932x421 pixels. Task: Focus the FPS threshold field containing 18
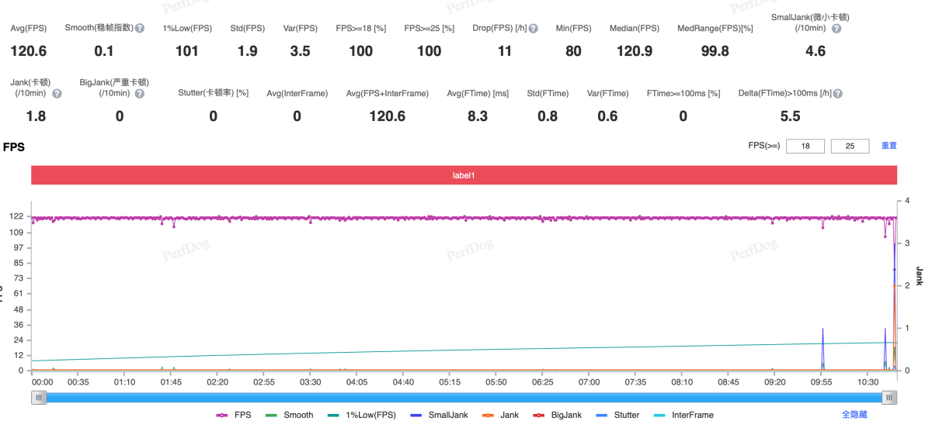point(805,147)
